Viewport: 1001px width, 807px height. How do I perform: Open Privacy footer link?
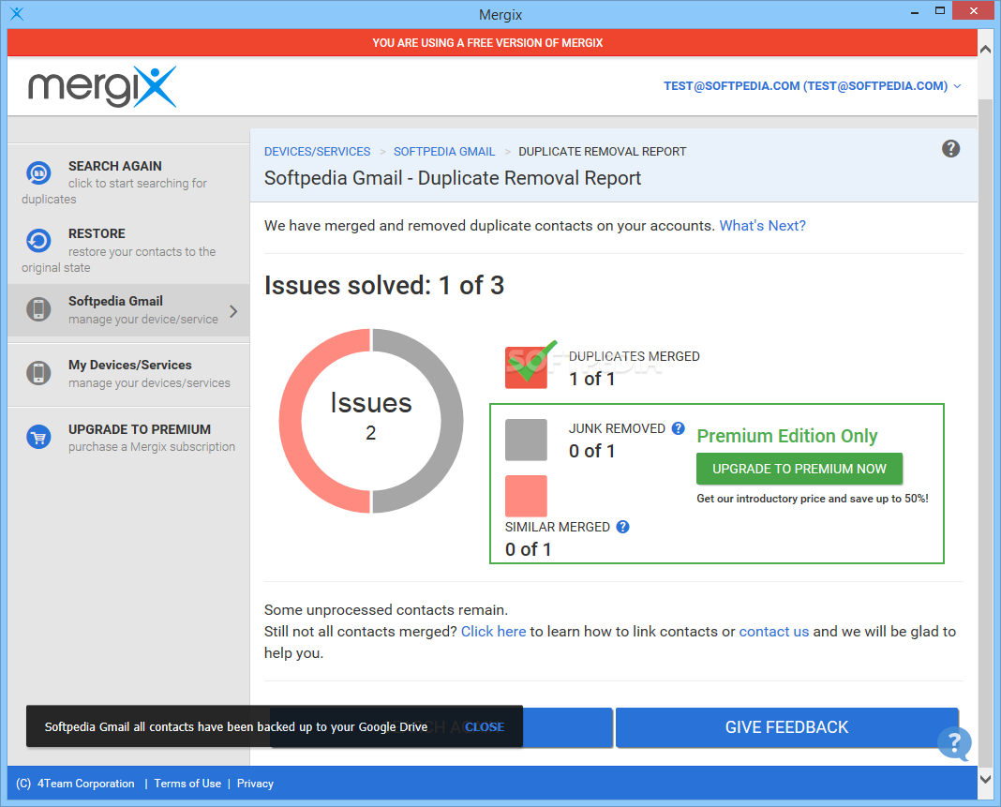click(x=255, y=784)
